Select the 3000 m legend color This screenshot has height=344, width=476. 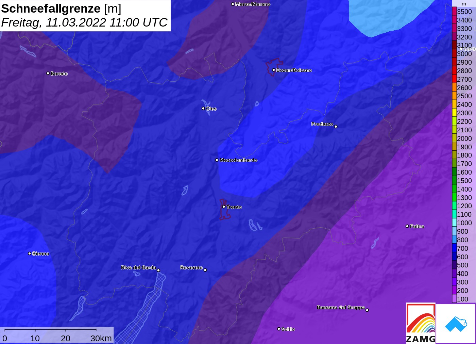pos(454,54)
